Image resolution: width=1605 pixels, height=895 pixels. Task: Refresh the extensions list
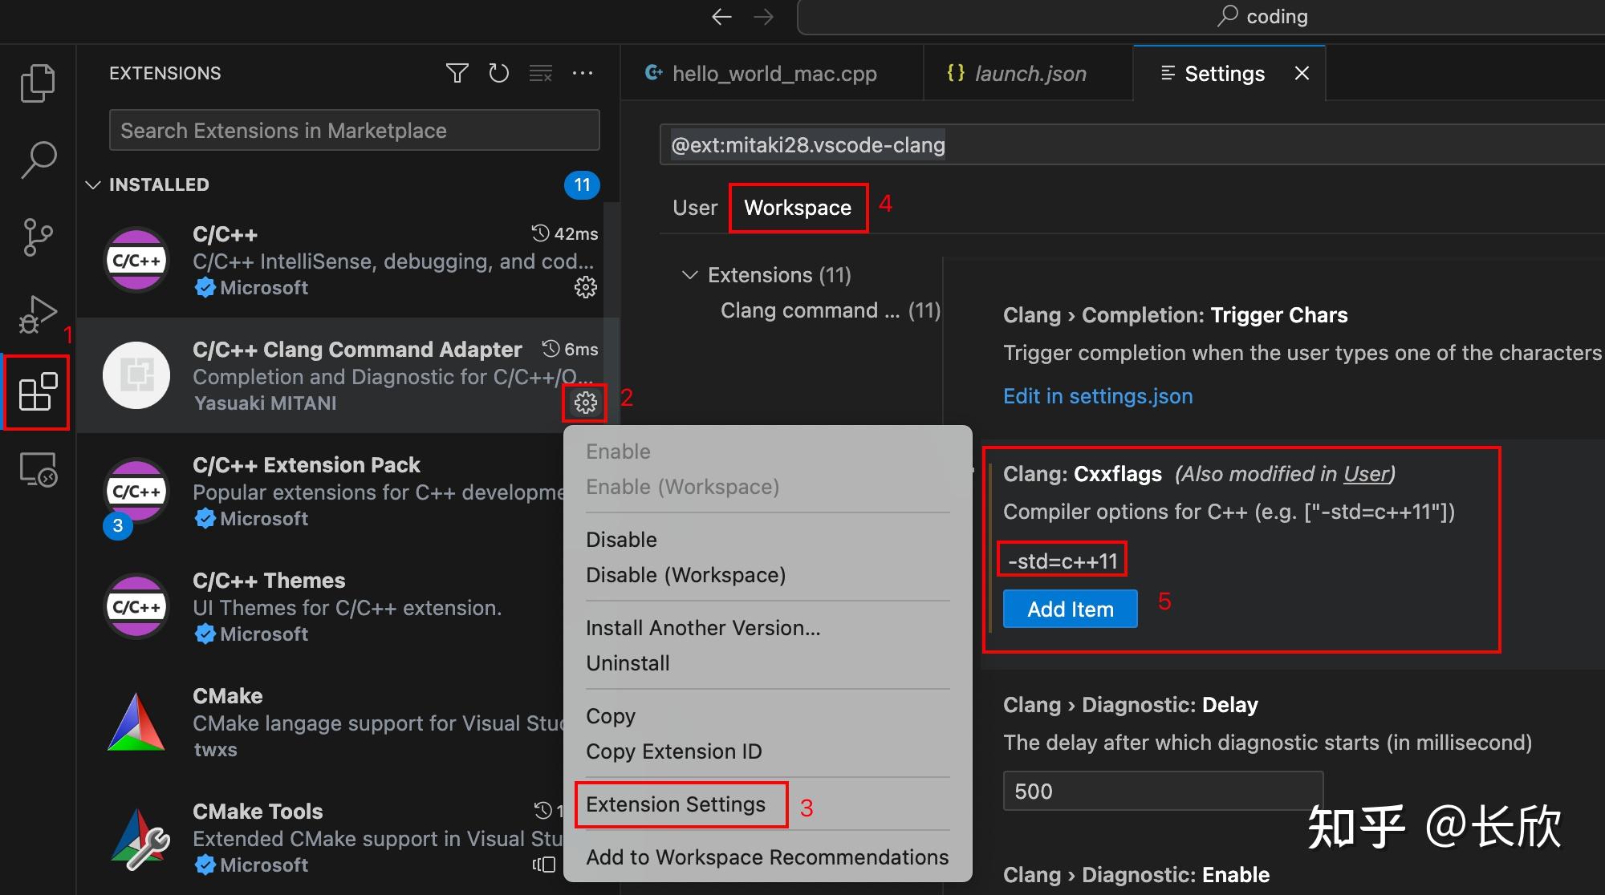(x=498, y=74)
